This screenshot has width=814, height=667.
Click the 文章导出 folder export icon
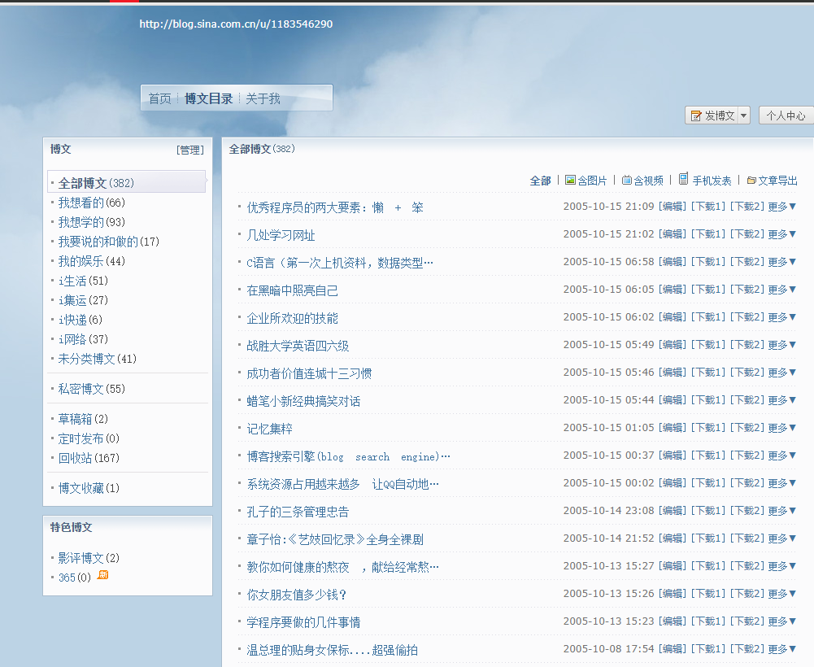(x=751, y=181)
